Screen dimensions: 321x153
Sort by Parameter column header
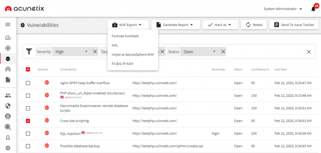pyautogui.click(x=218, y=69)
